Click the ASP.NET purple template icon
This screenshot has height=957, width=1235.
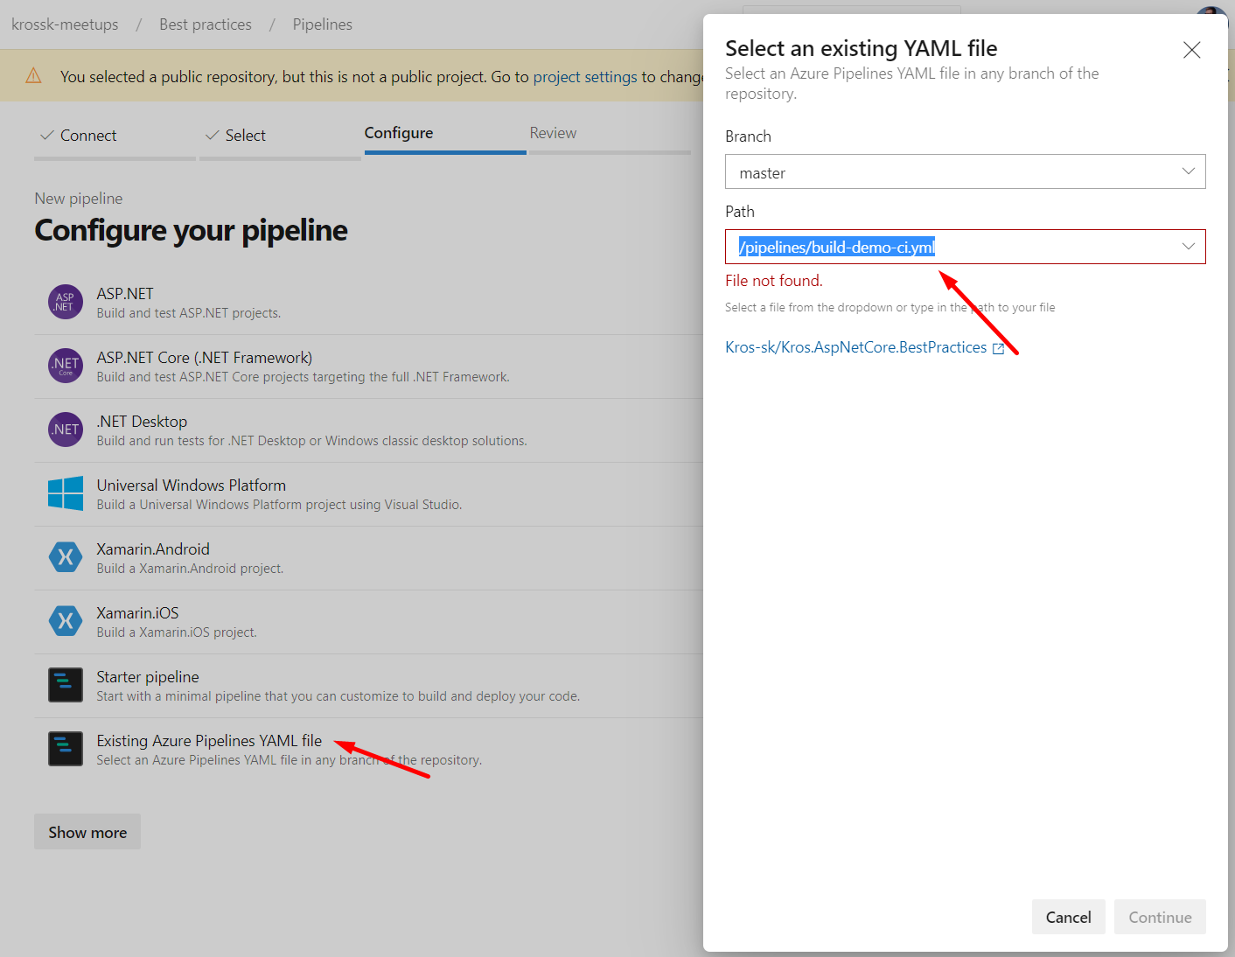[x=66, y=302]
